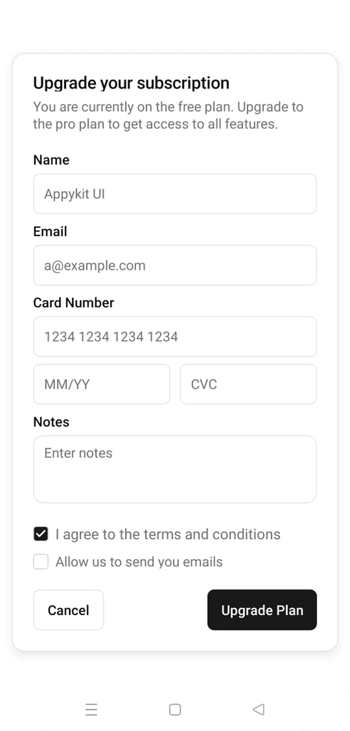This screenshot has width=350, height=731.
Task: Click the 'Name' field label
Action: [x=52, y=160]
